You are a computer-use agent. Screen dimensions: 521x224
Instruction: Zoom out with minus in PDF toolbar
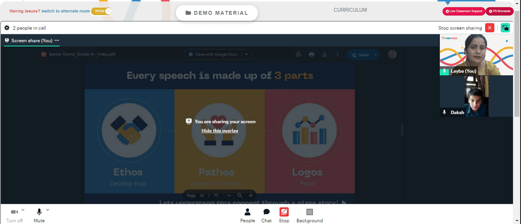tap(229, 195)
